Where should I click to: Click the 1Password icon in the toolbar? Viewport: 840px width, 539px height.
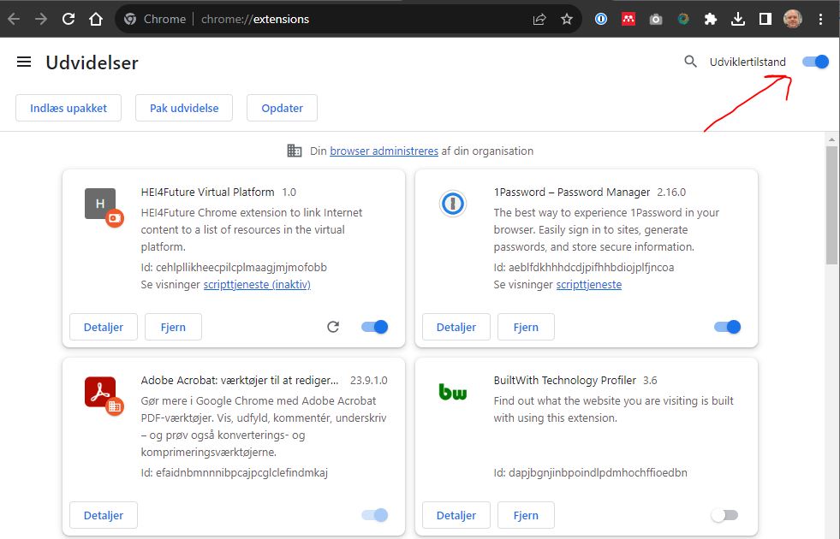point(601,19)
